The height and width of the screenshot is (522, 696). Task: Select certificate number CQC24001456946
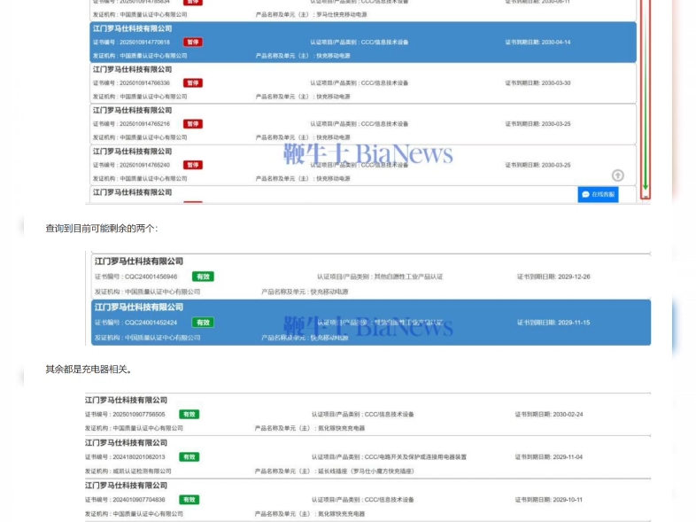click(x=151, y=277)
